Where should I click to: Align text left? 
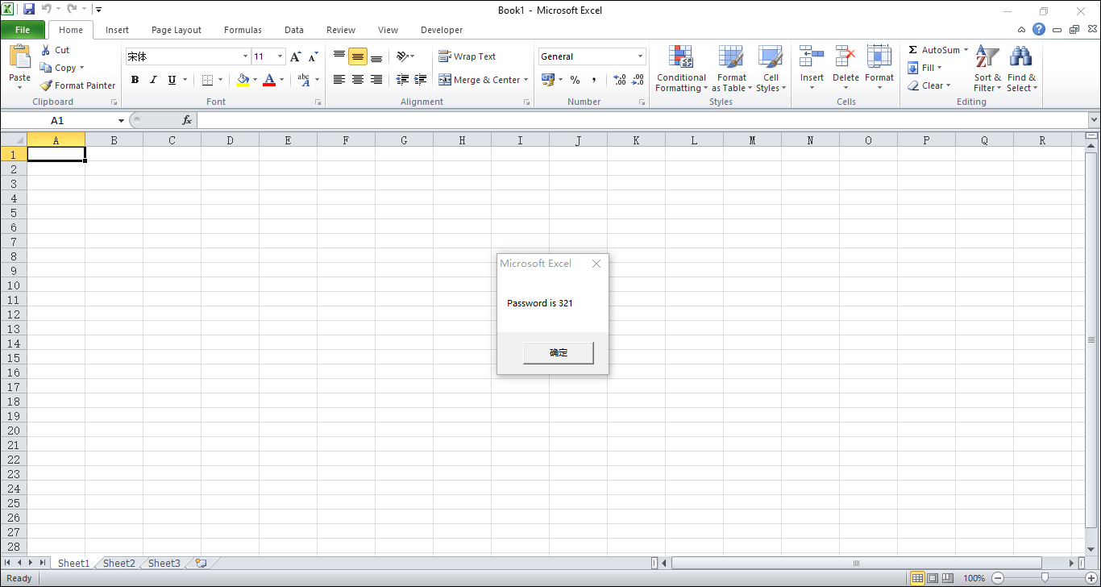coord(339,80)
